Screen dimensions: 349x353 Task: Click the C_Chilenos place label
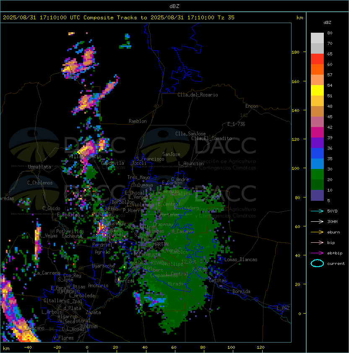(x=40, y=183)
